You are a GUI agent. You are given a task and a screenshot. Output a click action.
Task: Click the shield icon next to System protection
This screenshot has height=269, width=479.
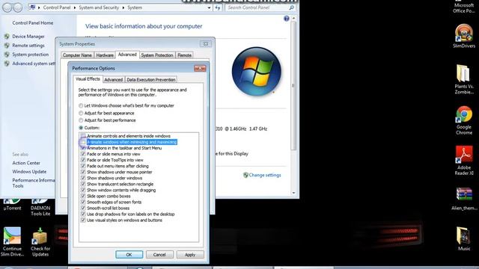[7, 55]
